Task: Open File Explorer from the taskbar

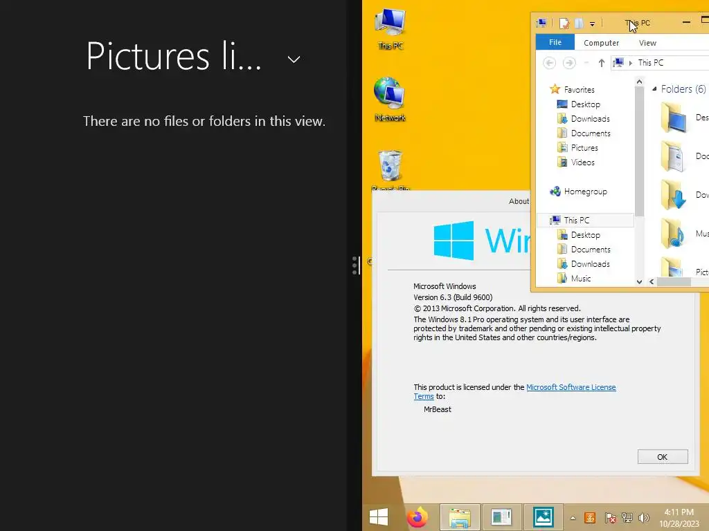Action: point(460,517)
